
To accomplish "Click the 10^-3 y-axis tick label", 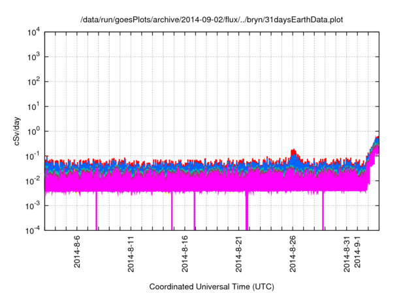I will point(33,206).
